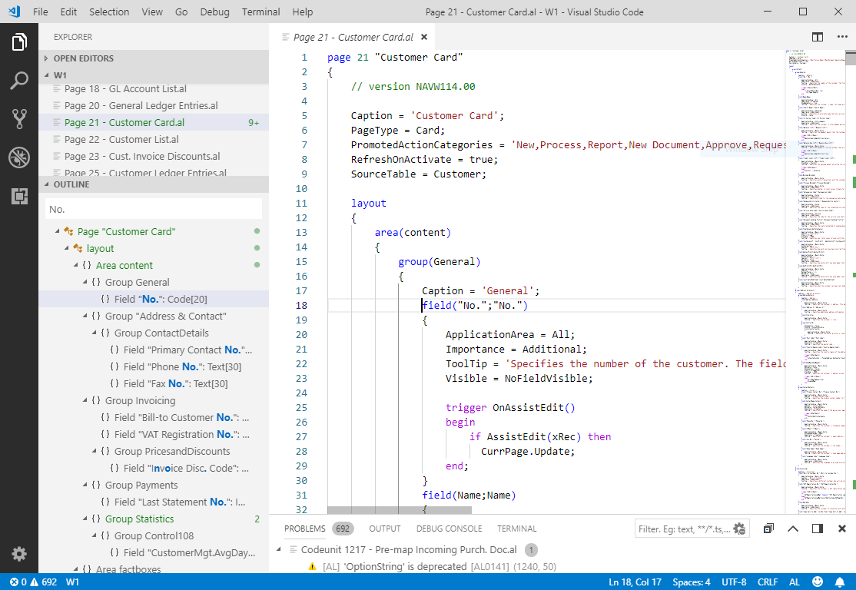Screen dimensions: 856x590
Task: Click the OptionString deprecated warning entry
Action: pyautogui.click(x=433, y=566)
